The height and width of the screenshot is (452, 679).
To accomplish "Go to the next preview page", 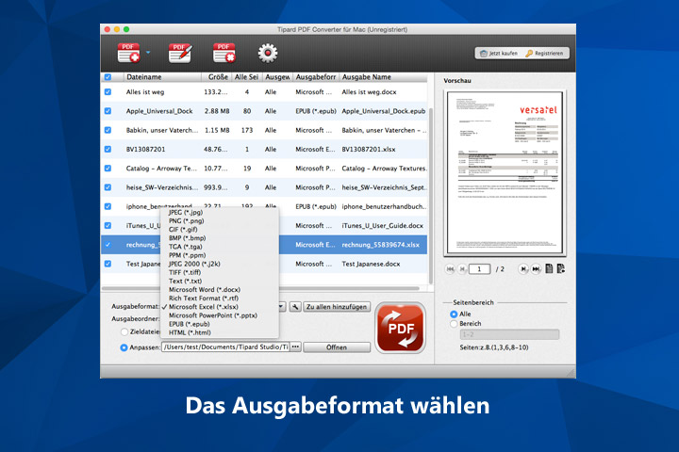I will [x=523, y=269].
